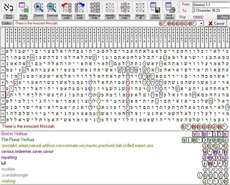Select row header 6 of the matrix
The height and width of the screenshot is (185, 230).
(3, 82)
